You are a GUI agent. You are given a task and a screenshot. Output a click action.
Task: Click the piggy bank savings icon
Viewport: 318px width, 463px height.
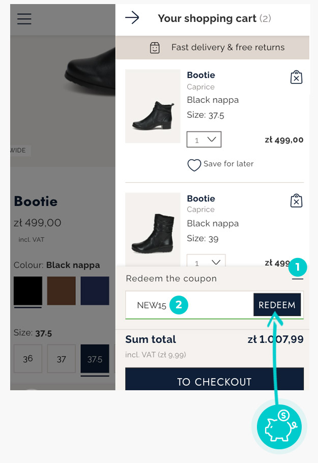coord(279,426)
